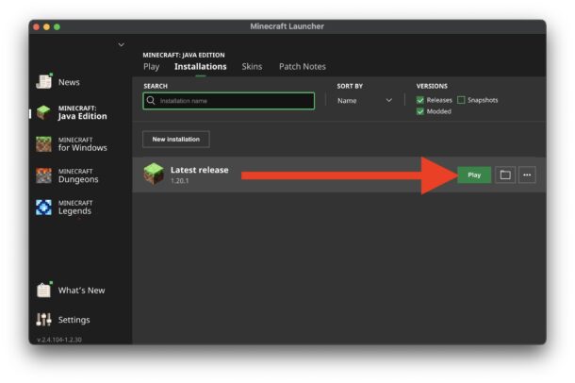Select Minecraft Java Edition grass block icon
Screen dimensions: 575x383
click(x=43, y=112)
